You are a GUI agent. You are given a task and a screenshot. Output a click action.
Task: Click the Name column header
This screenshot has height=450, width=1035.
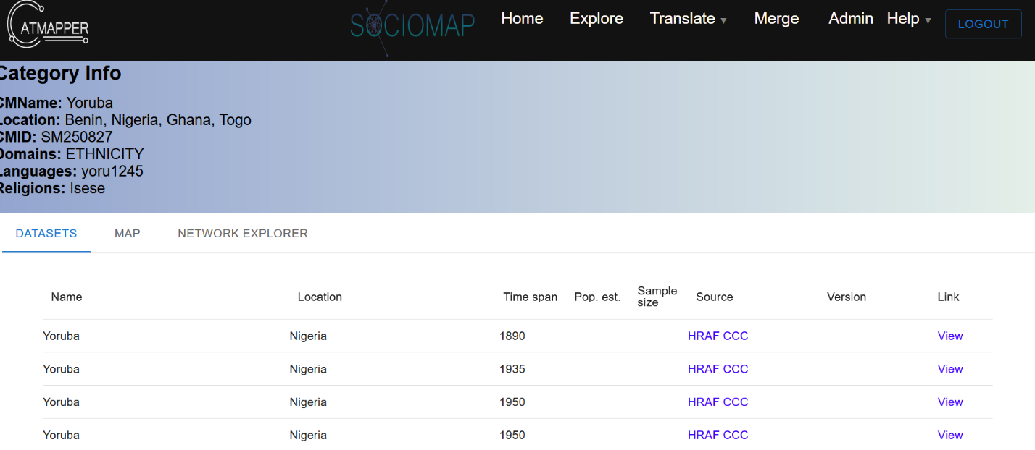point(67,297)
